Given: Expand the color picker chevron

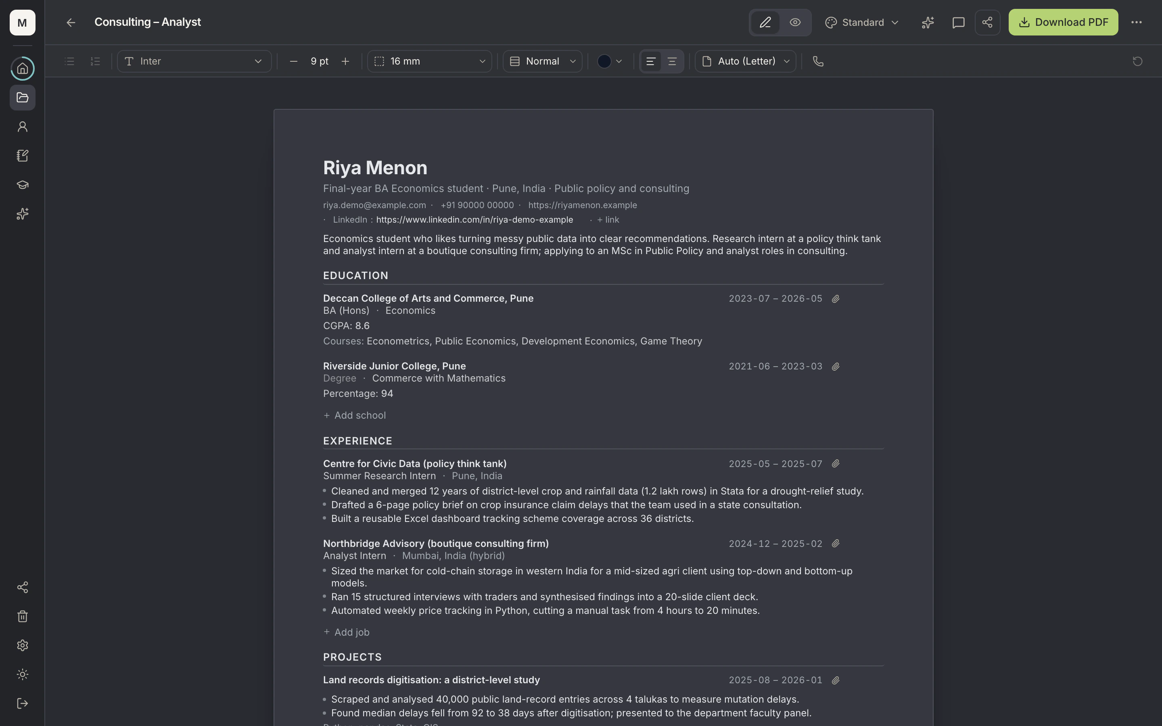Looking at the screenshot, I should point(619,61).
